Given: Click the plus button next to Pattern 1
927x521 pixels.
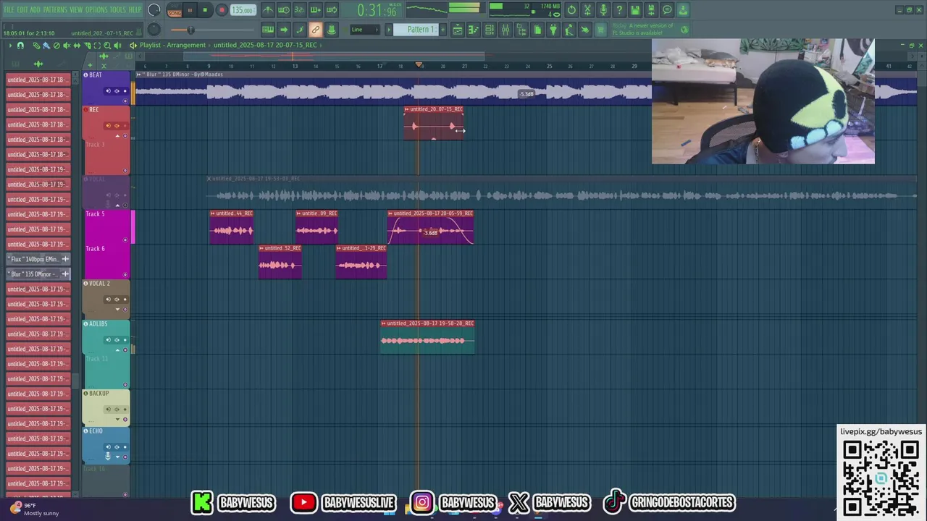Looking at the screenshot, I should 444,30.
